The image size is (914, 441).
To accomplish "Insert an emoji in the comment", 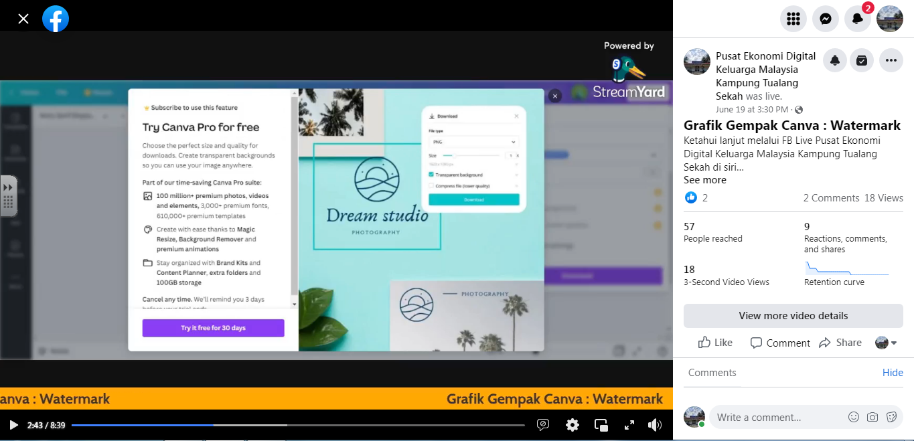I will (854, 417).
